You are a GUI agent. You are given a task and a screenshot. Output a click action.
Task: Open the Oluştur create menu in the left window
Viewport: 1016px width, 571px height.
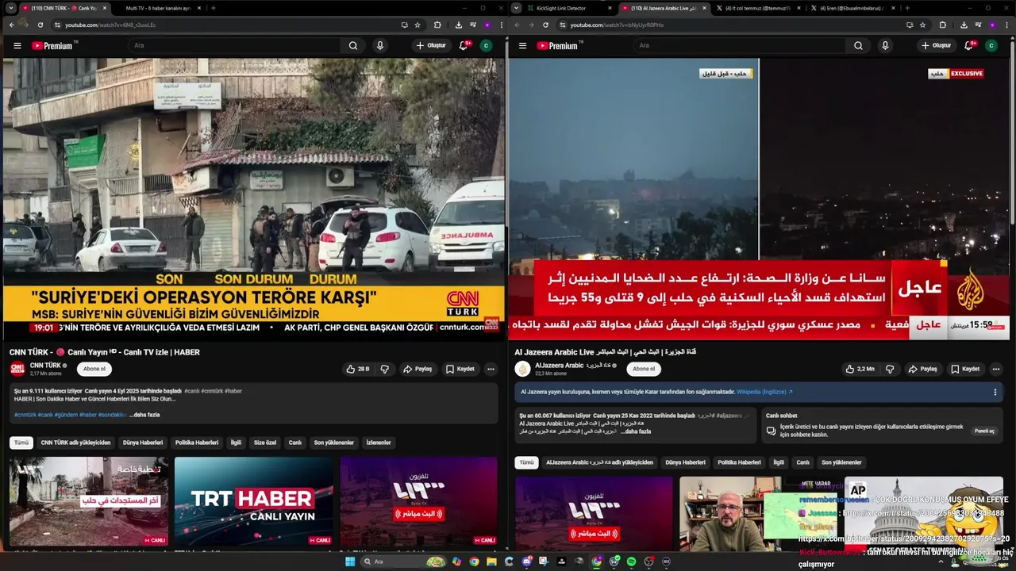pyautogui.click(x=431, y=46)
